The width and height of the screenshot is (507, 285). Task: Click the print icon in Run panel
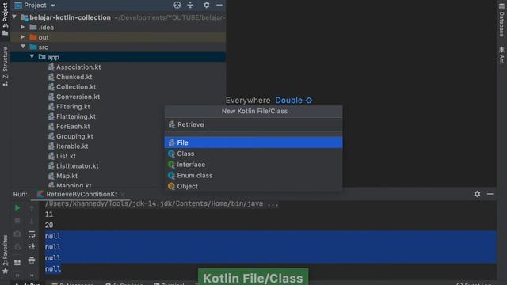pyautogui.click(x=32, y=260)
